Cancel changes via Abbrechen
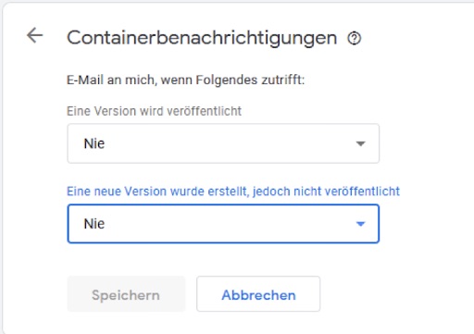Viewport: 474px width, 334px height. [x=258, y=294]
